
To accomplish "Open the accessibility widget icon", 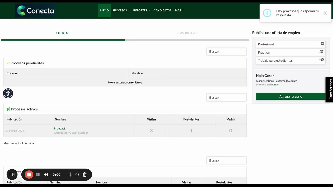I will tap(8, 93).
